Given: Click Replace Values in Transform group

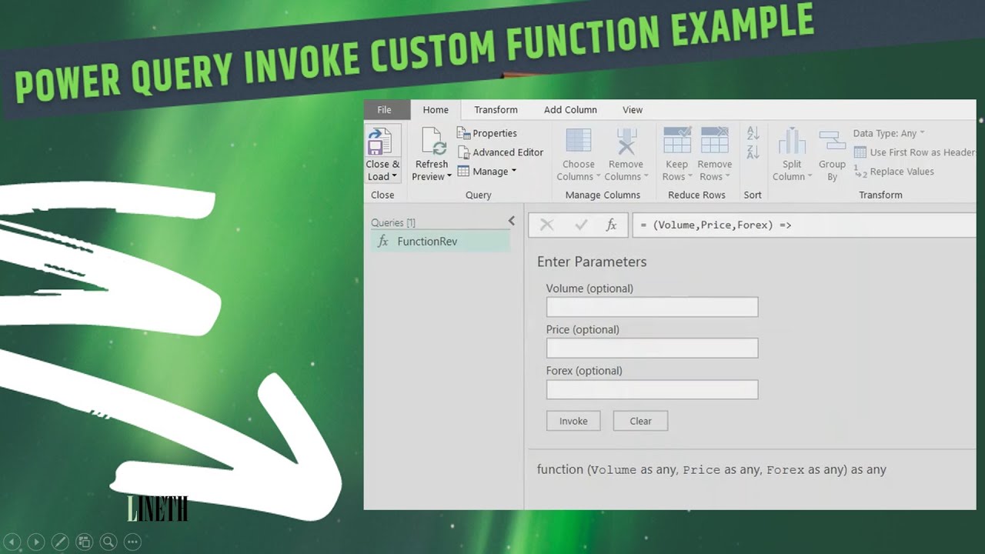Looking at the screenshot, I should 894,172.
